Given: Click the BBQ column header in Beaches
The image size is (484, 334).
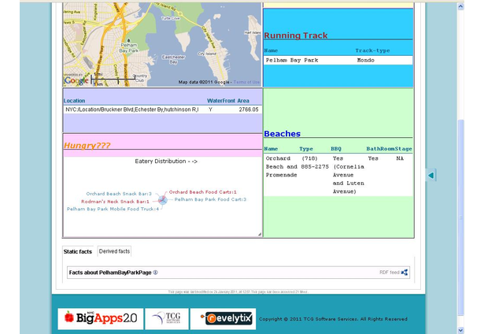Looking at the screenshot, I should pyautogui.click(x=336, y=149).
